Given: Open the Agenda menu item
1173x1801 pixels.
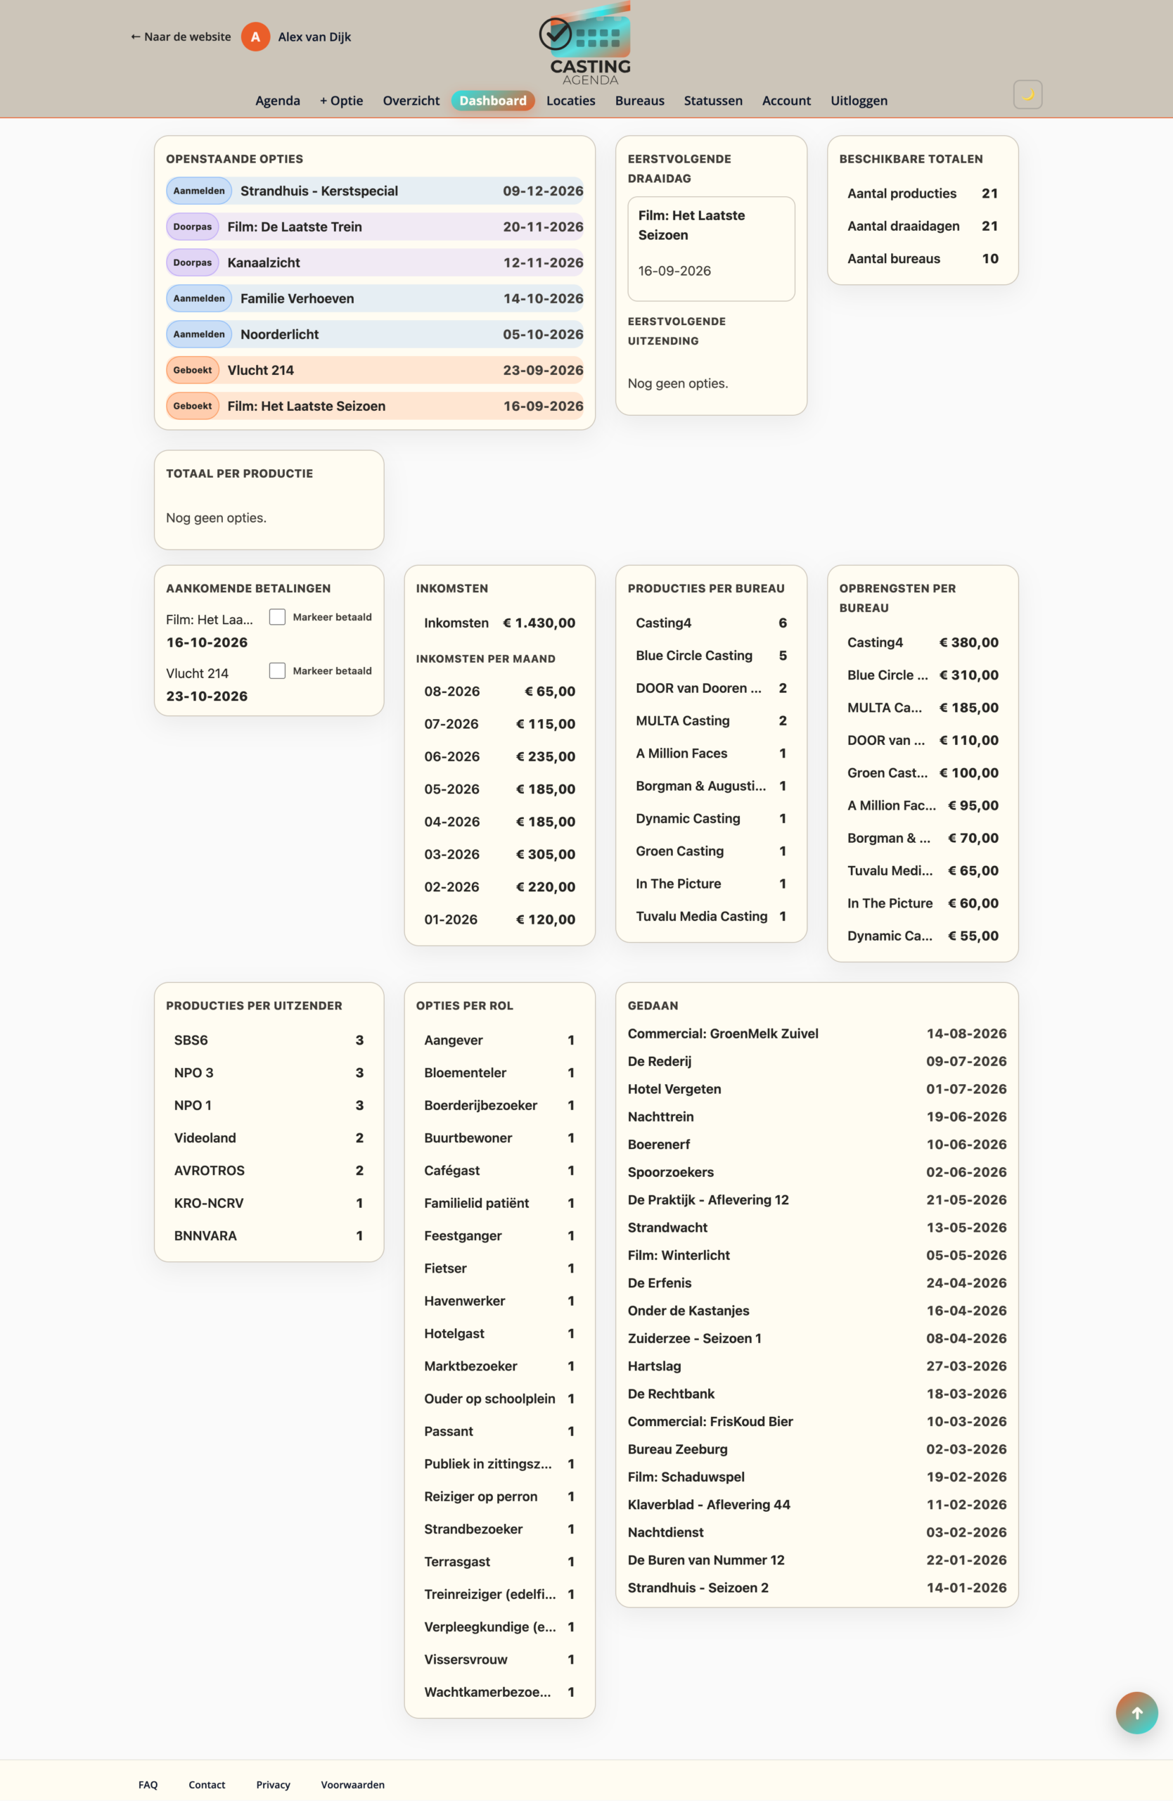Looking at the screenshot, I should pos(278,101).
